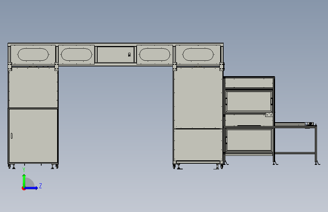This screenshot has width=328, height=212.
Task: Select the lower framed window of the conveyor enclosure
Action: (249, 140)
